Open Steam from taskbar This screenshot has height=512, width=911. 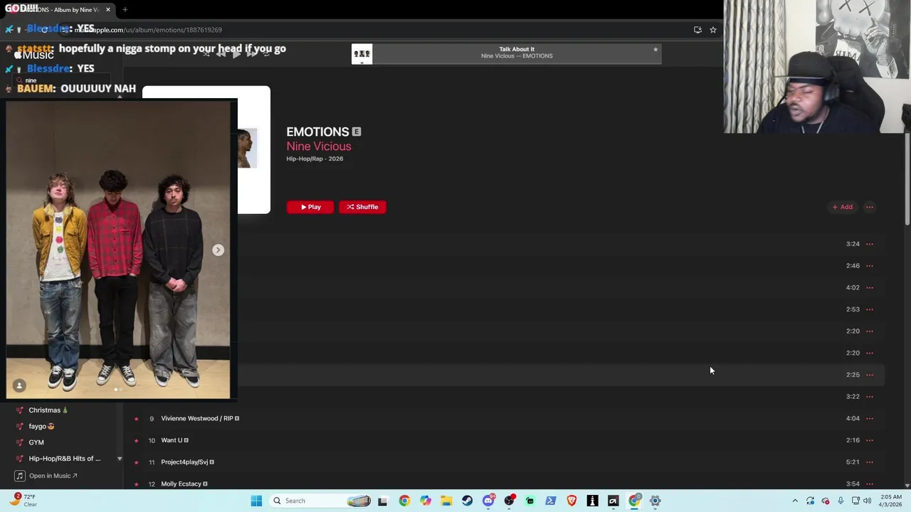pos(467,501)
